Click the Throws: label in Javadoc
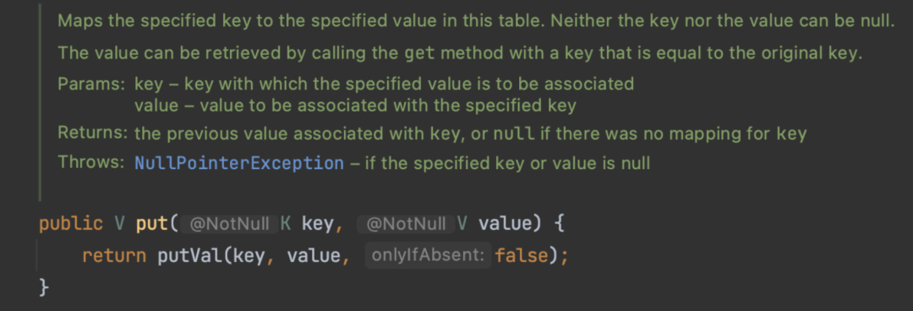The width and height of the screenshot is (913, 311). coord(91,162)
